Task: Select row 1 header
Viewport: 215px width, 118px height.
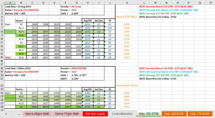Action: pos(2,7)
